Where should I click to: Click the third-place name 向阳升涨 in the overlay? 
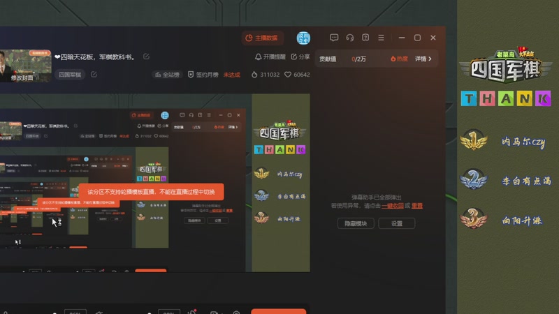[522, 220]
